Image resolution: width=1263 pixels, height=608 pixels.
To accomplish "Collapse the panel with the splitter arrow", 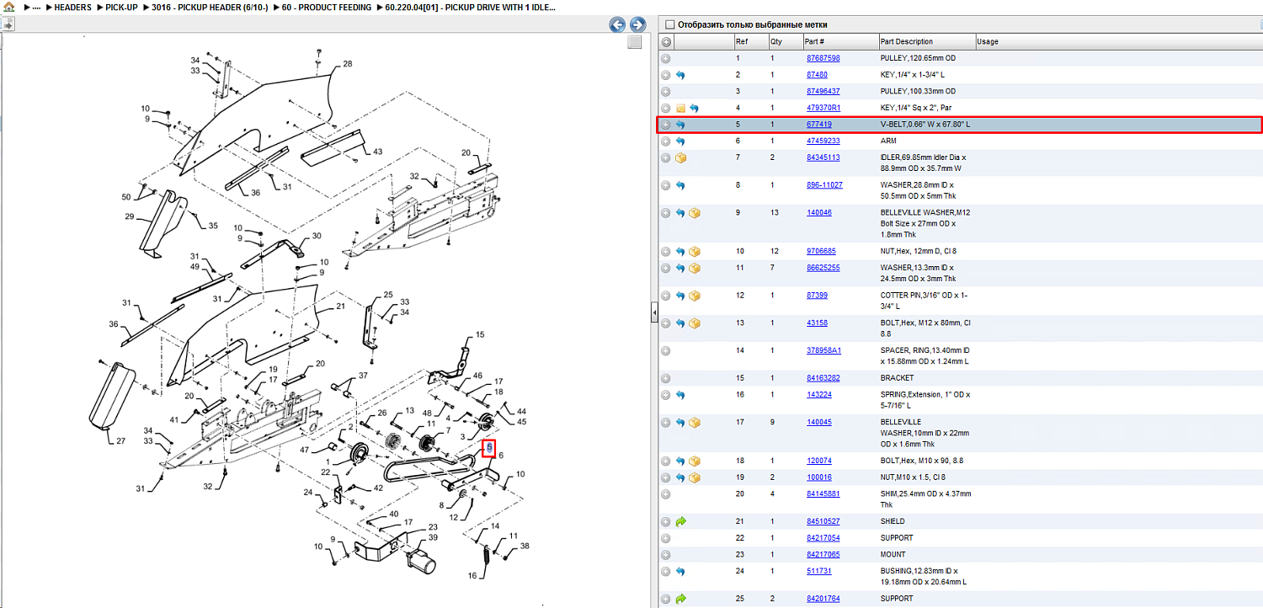I will [x=654, y=313].
